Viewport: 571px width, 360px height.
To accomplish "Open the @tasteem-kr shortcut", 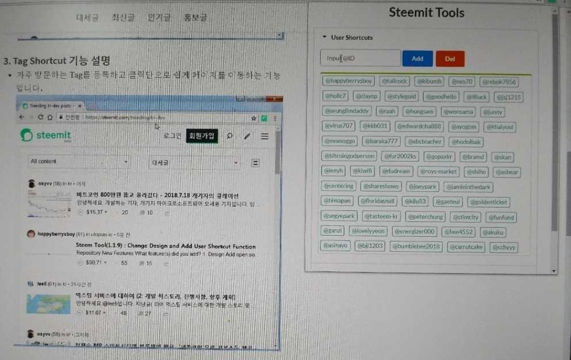I will tap(381, 216).
